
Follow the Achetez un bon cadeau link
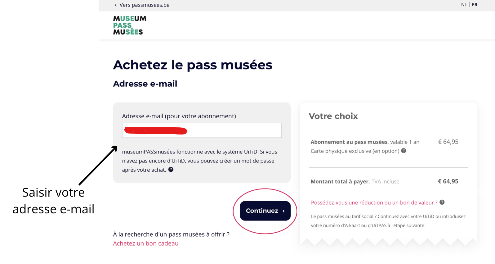[146, 244]
